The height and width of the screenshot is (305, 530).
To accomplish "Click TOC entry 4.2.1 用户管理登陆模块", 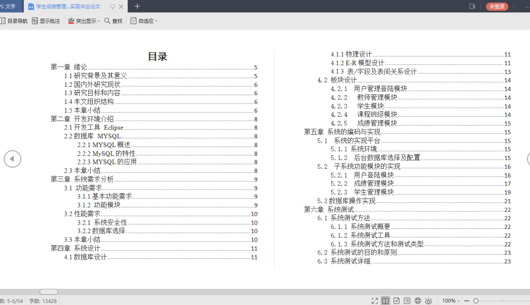I will point(421,89).
